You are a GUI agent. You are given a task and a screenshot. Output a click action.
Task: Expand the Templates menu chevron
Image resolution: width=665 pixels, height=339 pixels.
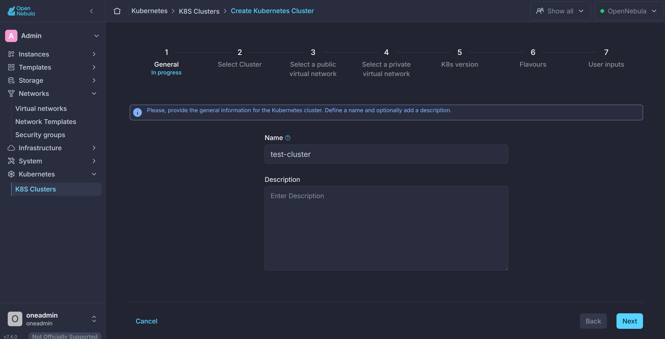pos(94,67)
